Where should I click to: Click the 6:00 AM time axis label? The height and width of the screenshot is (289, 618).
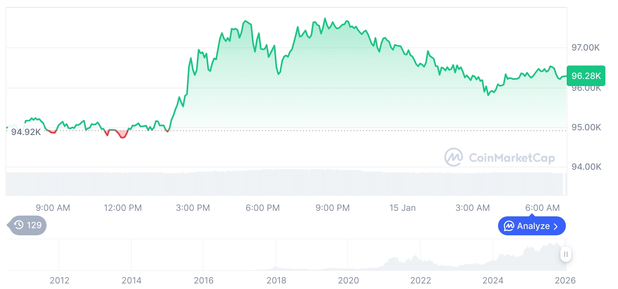(543, 208)
